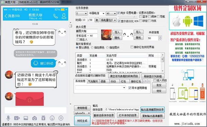Switch to the 红包 tab
207x127 pixels.
[x=123, y=81]
